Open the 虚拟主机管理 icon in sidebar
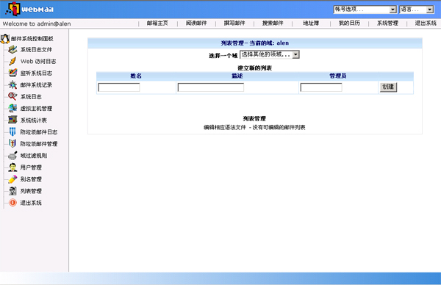441x285 pixels. click(x=12, y=108)
